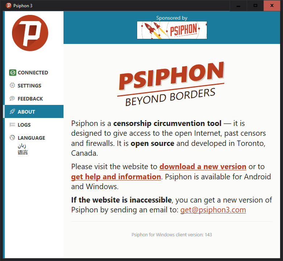Click the 'Psiphon 3' window title
This screenshot has width=283, height=261.
tap(23, 6)
